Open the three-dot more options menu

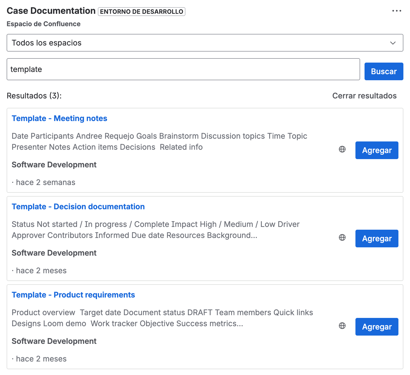tap(396, 11)
